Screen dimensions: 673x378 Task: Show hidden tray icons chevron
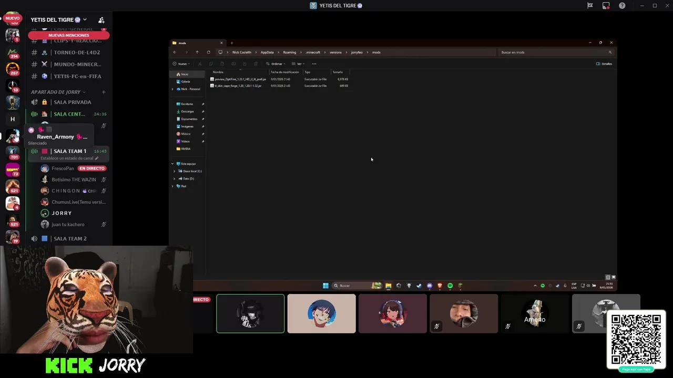(535, 286)
